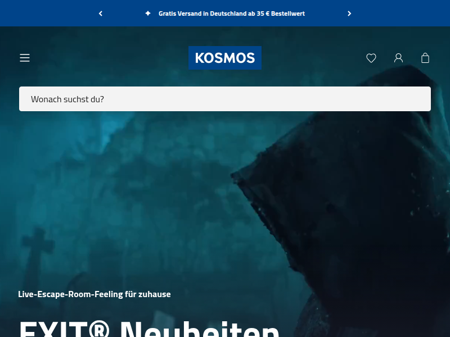Screen dimensions: 450x337
Task: Show the previous announcement with left arrow
Action: point(101,13)
